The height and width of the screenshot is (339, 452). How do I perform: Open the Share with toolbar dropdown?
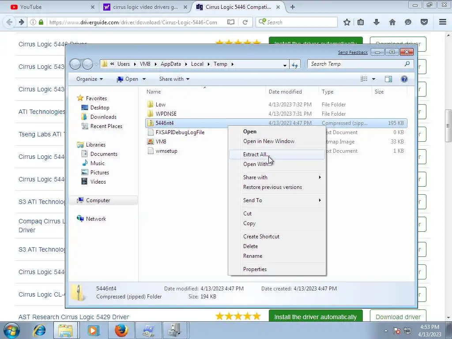click(174, 79)
